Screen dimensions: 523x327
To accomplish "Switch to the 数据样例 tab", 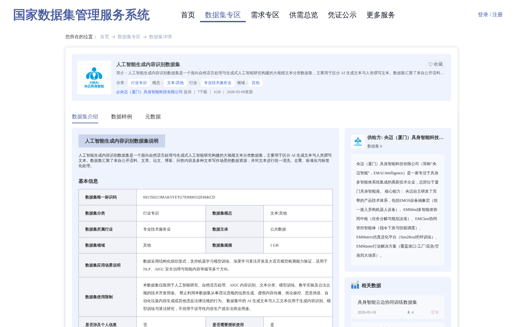I will [x=122, y=117].
